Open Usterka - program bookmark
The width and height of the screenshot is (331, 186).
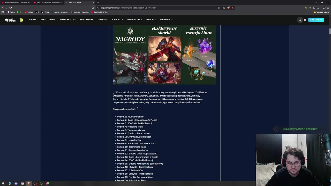[59, 12]
